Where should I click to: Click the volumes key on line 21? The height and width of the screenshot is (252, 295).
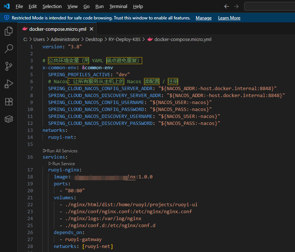64,197
